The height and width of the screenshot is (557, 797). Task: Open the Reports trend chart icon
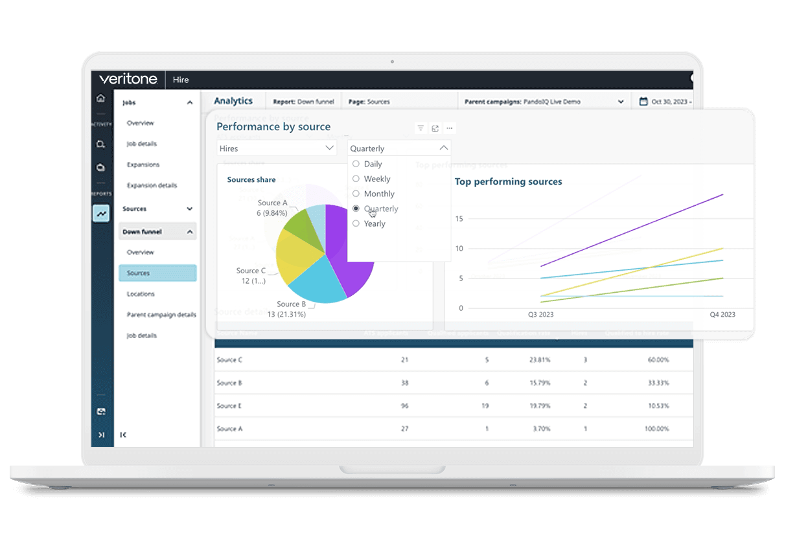[101, 213]
